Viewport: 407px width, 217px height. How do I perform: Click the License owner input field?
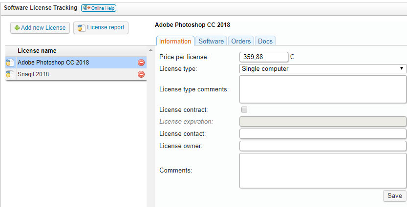click(322, 146)
